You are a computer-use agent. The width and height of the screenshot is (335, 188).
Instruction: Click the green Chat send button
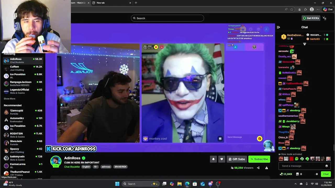coord(326,174)
